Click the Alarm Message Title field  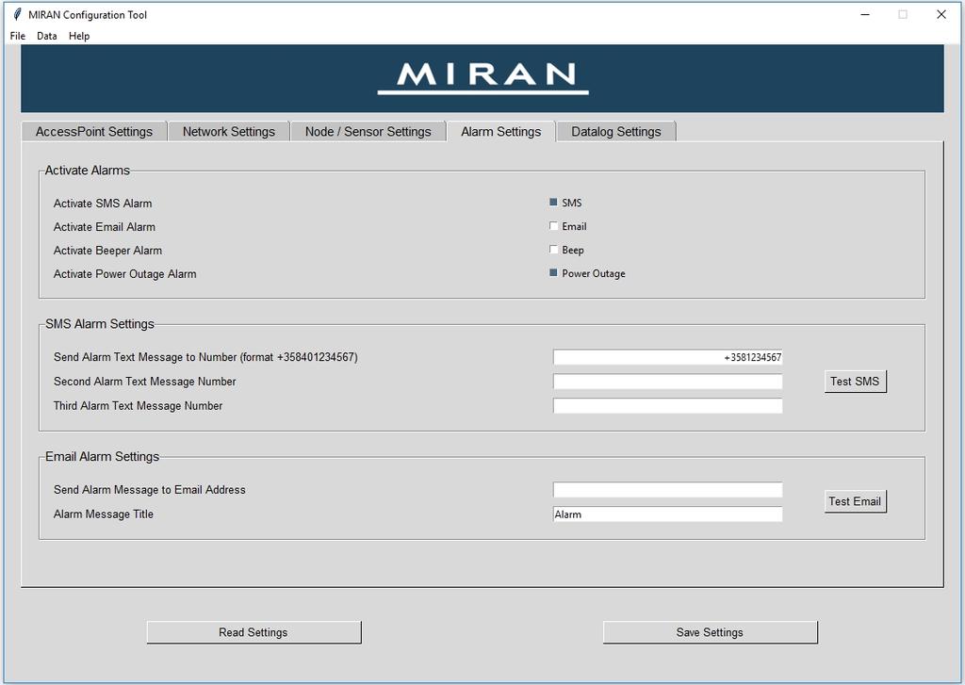668,514
